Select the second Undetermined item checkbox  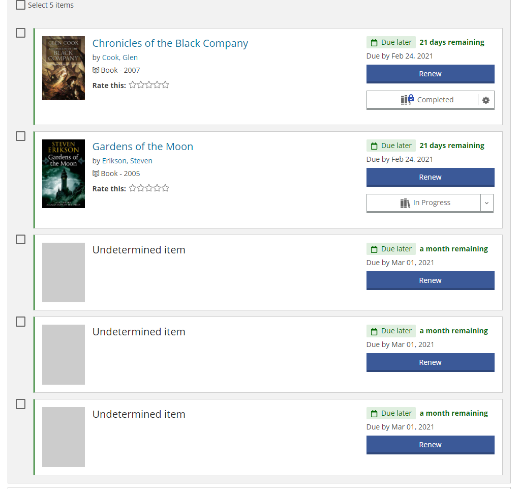pos(20,322)
